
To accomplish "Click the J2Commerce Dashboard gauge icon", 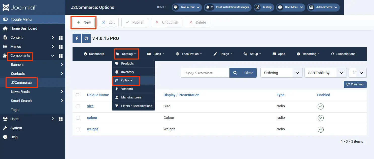I will coord(85,54).
